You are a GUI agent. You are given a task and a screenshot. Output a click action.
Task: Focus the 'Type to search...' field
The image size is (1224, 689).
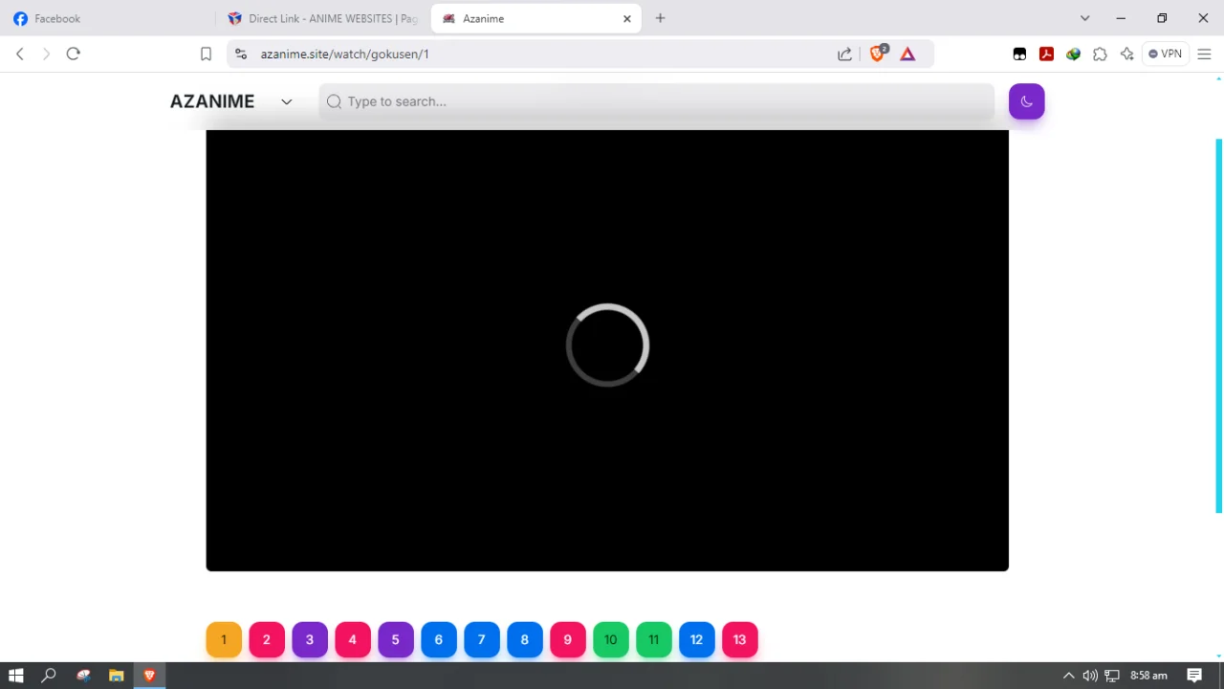coord(656,101)
